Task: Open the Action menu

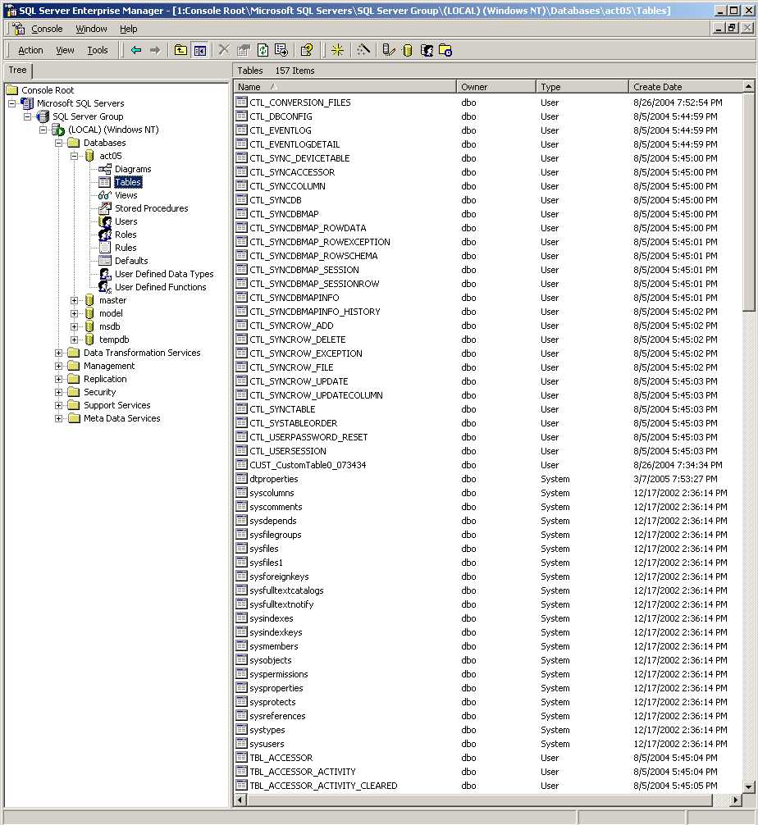Action: (x=30, y=51)
